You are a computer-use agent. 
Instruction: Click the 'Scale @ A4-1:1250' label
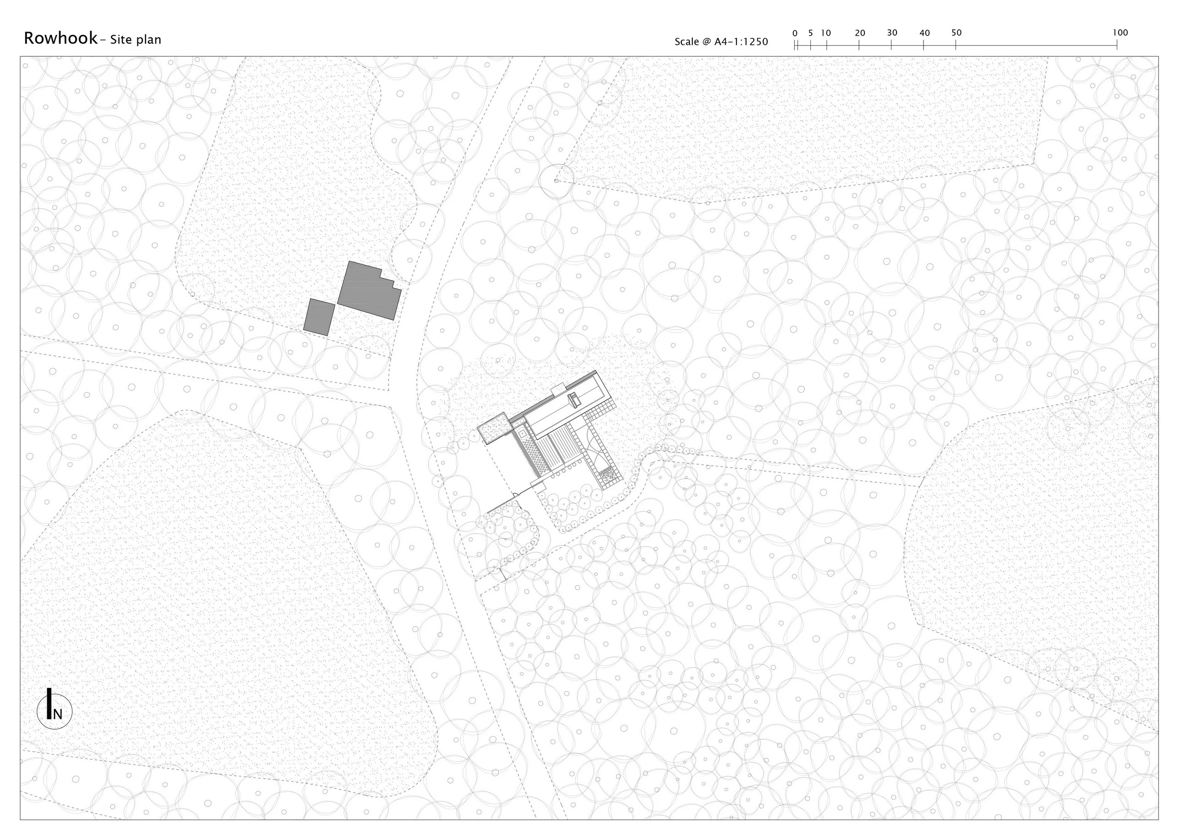pyautogui.click(x=721, y=42)
